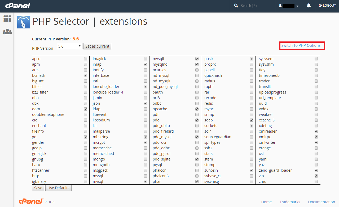Click Set as current button

[x=97, y=46]
